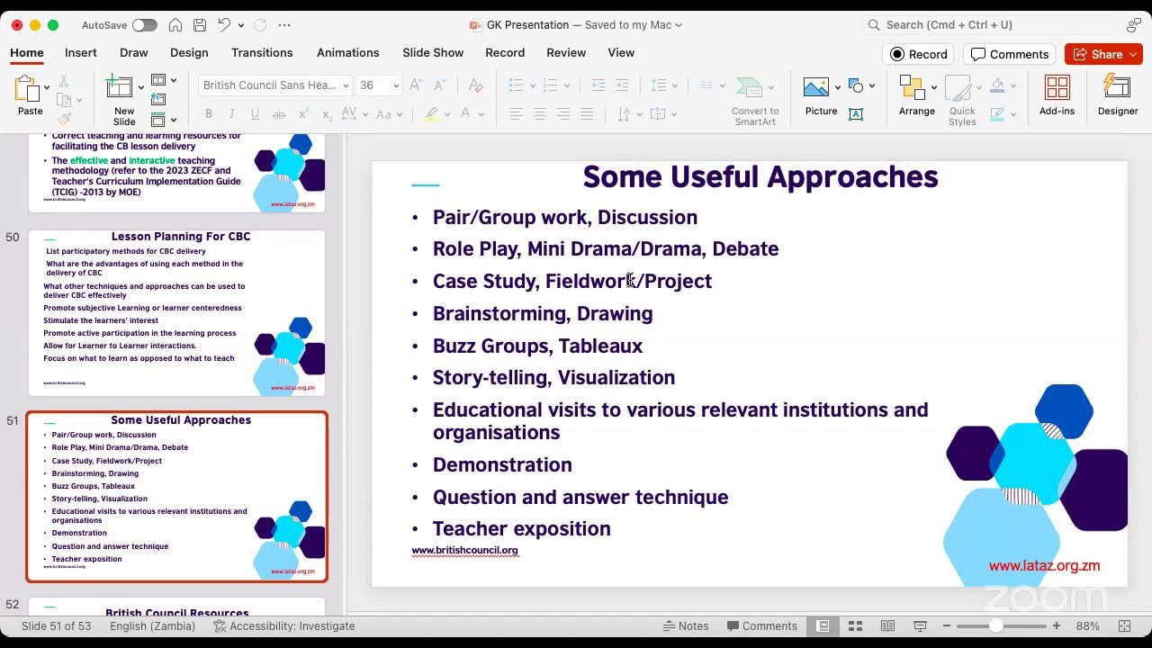Click the Save icon in title bar
Image resolution: width=1152 pixels, height=648 pixels.
coord(200,25)
